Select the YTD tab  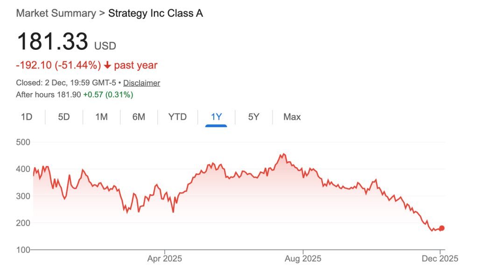pyautogui.click(x=177, y=117)
